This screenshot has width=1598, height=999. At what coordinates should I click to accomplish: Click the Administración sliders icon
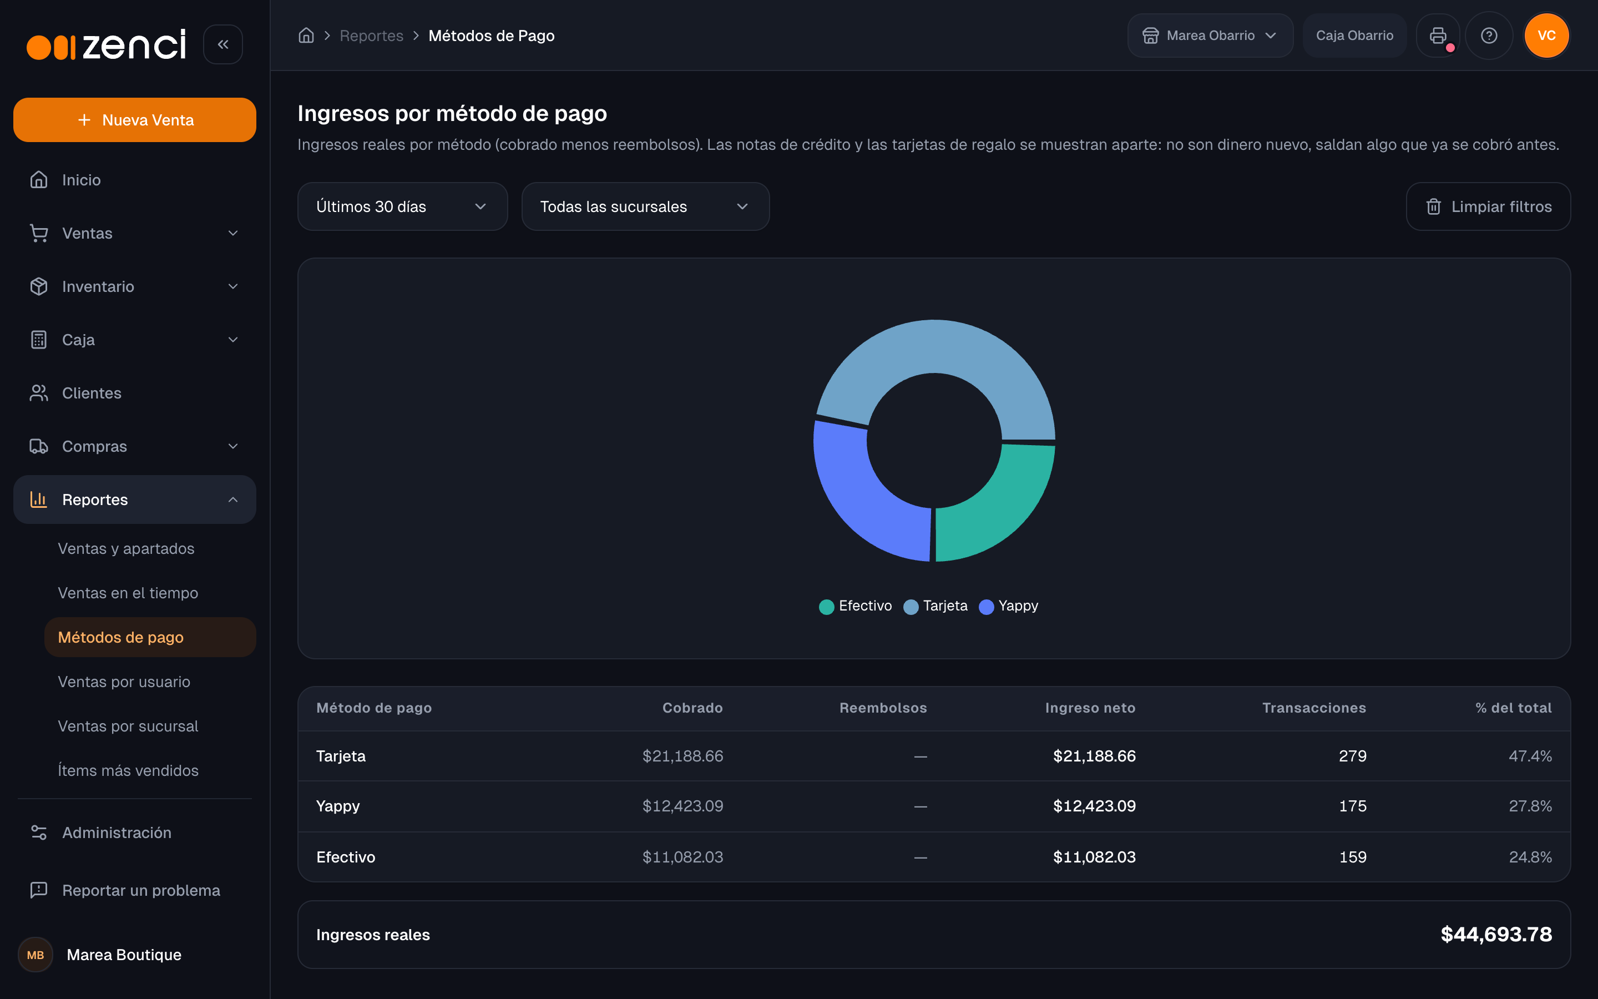(x=39, y=833)
